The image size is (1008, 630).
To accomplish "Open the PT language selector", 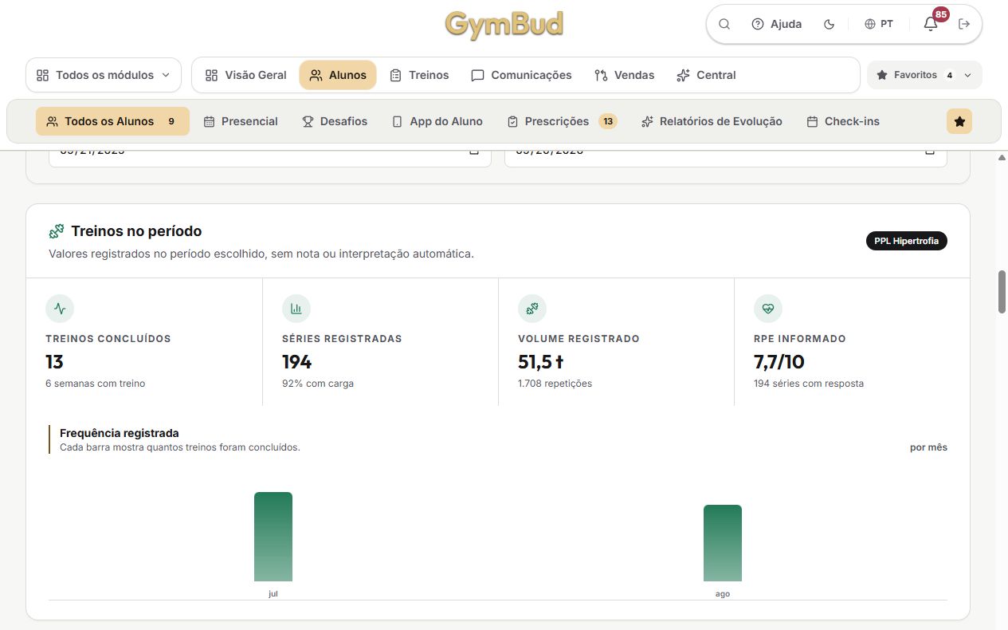I will [879, 24].
